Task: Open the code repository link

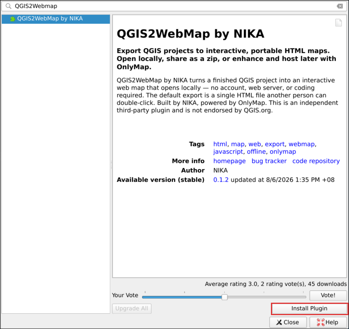Action: point(316,161)
